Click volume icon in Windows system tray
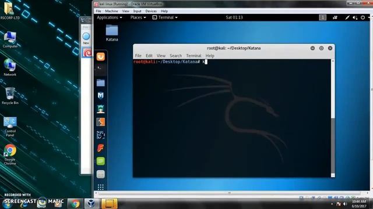373x209 pixels. 345,204
